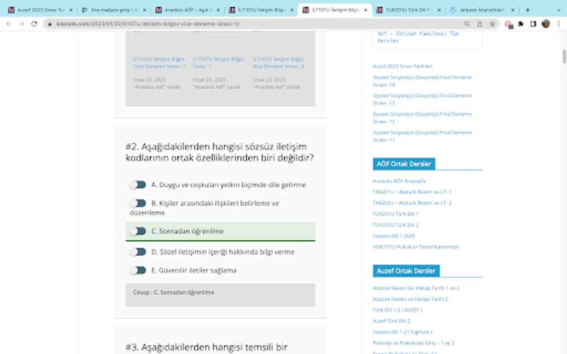Close the Jetpack İstatistikleri tab
This screenshot has height=354, width=567.
click(x=513, y=10)
